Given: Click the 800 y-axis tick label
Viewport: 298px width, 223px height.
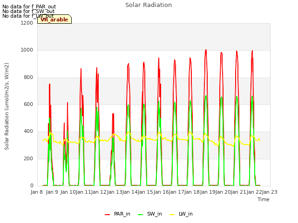Looking at the screenshot, I should (x=28, y=78).
